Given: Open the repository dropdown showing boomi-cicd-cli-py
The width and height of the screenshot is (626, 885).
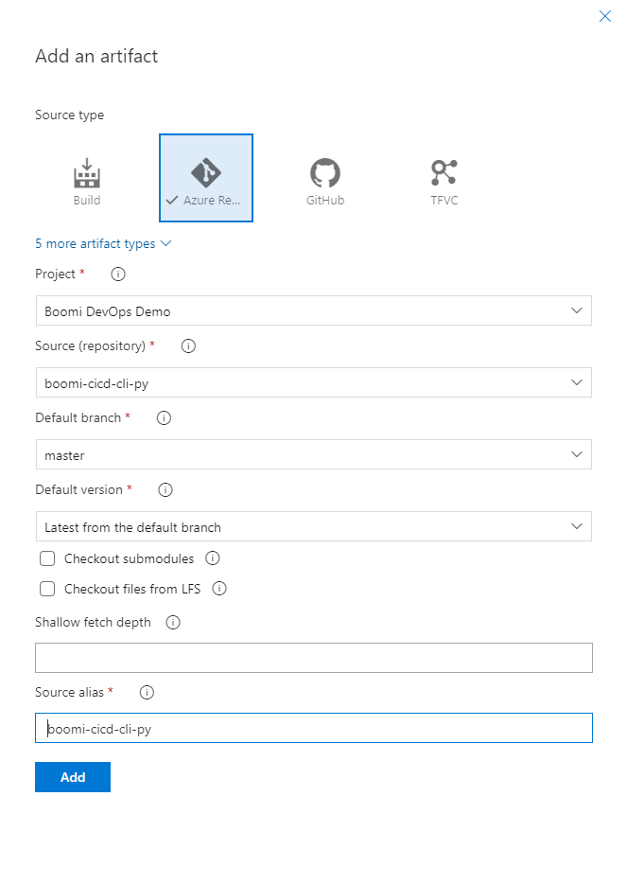Looking at the screenshot, I should (x=314, y=382).
